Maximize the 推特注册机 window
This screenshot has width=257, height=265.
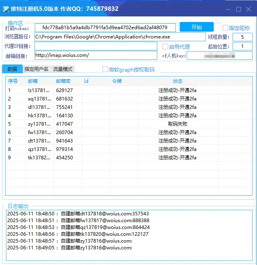239,9
